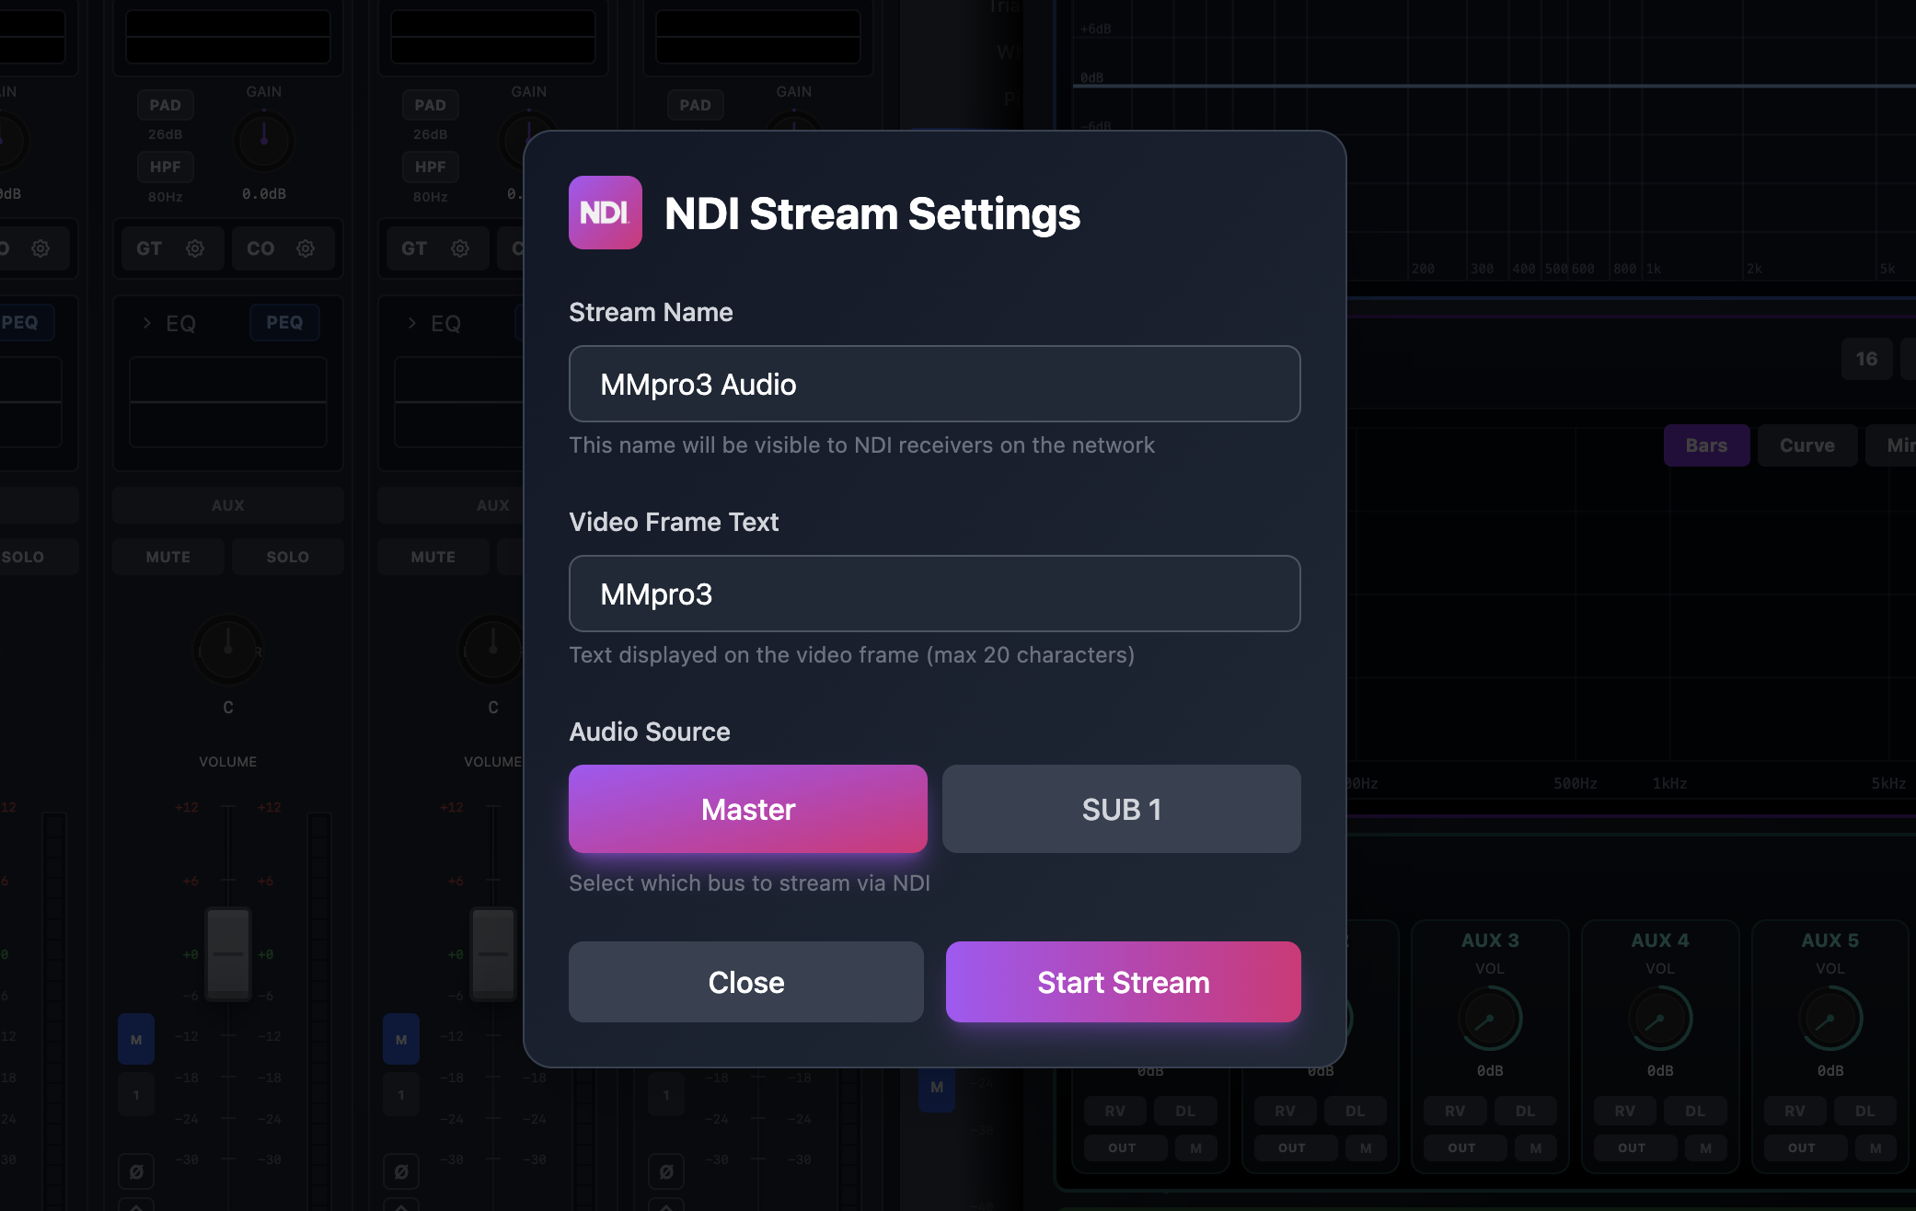Enable the PAD 26dB attenuation

click(166, 104)
